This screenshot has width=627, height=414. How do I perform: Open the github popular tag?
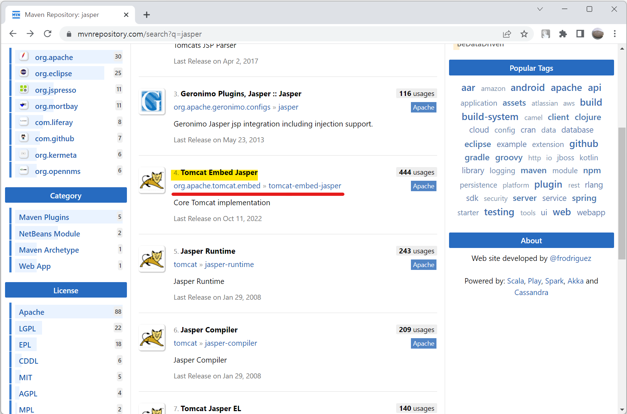click(x=583, y=144)
